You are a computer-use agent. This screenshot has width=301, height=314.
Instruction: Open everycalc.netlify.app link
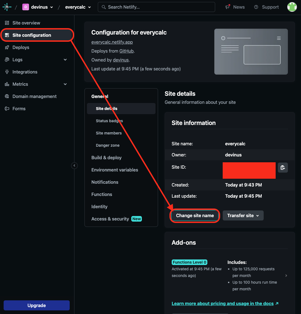click(x=112, y=42)
